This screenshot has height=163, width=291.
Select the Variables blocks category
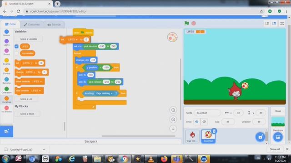(x=6, y=100)
